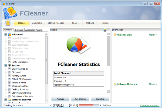
Task: Open the Startup Manager tab
Action: [56, 23]
